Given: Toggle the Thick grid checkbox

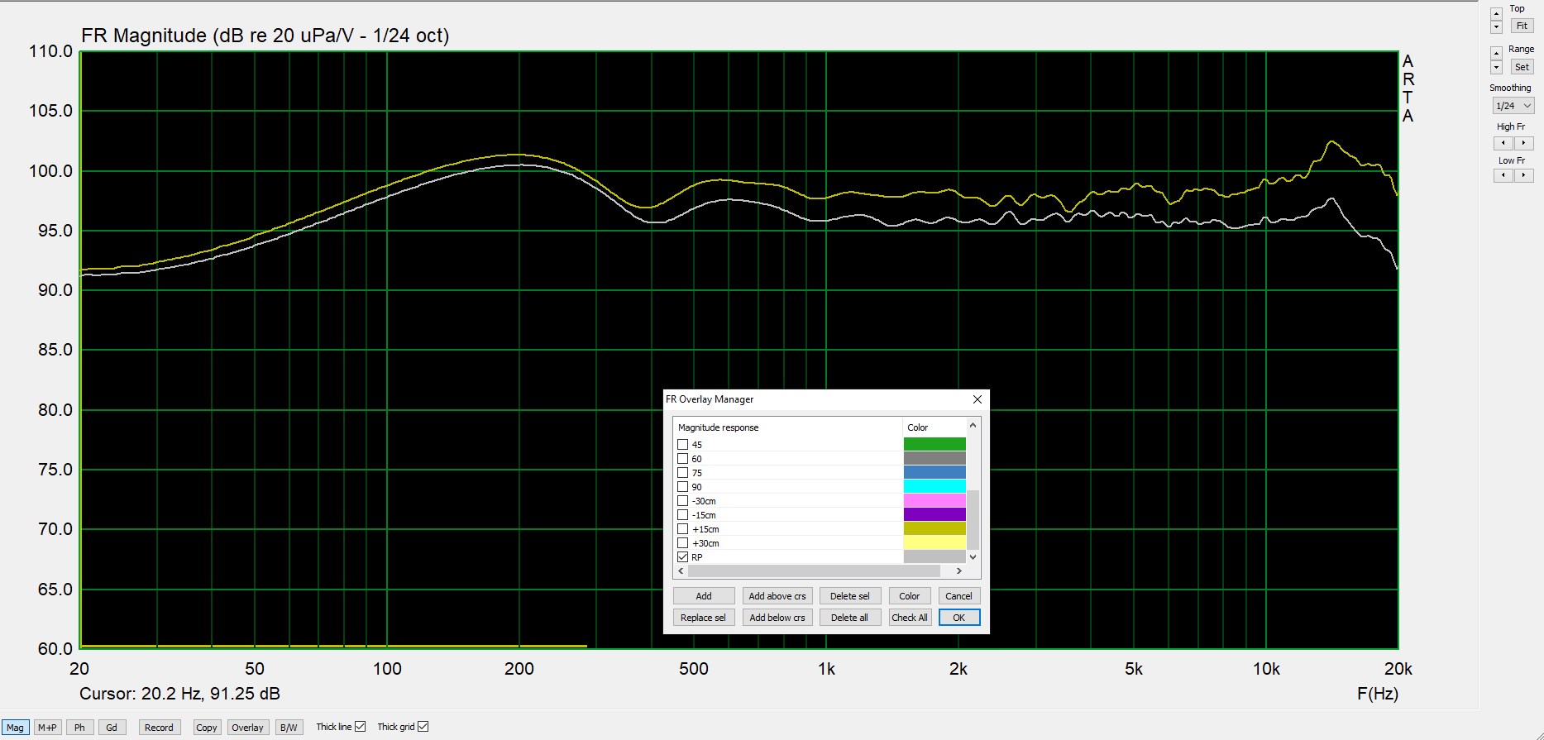Looking at the screenshot, I should coord(423,727).
